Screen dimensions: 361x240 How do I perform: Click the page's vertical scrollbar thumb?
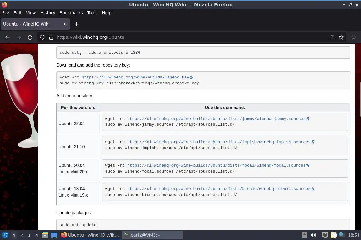point(360,99)
